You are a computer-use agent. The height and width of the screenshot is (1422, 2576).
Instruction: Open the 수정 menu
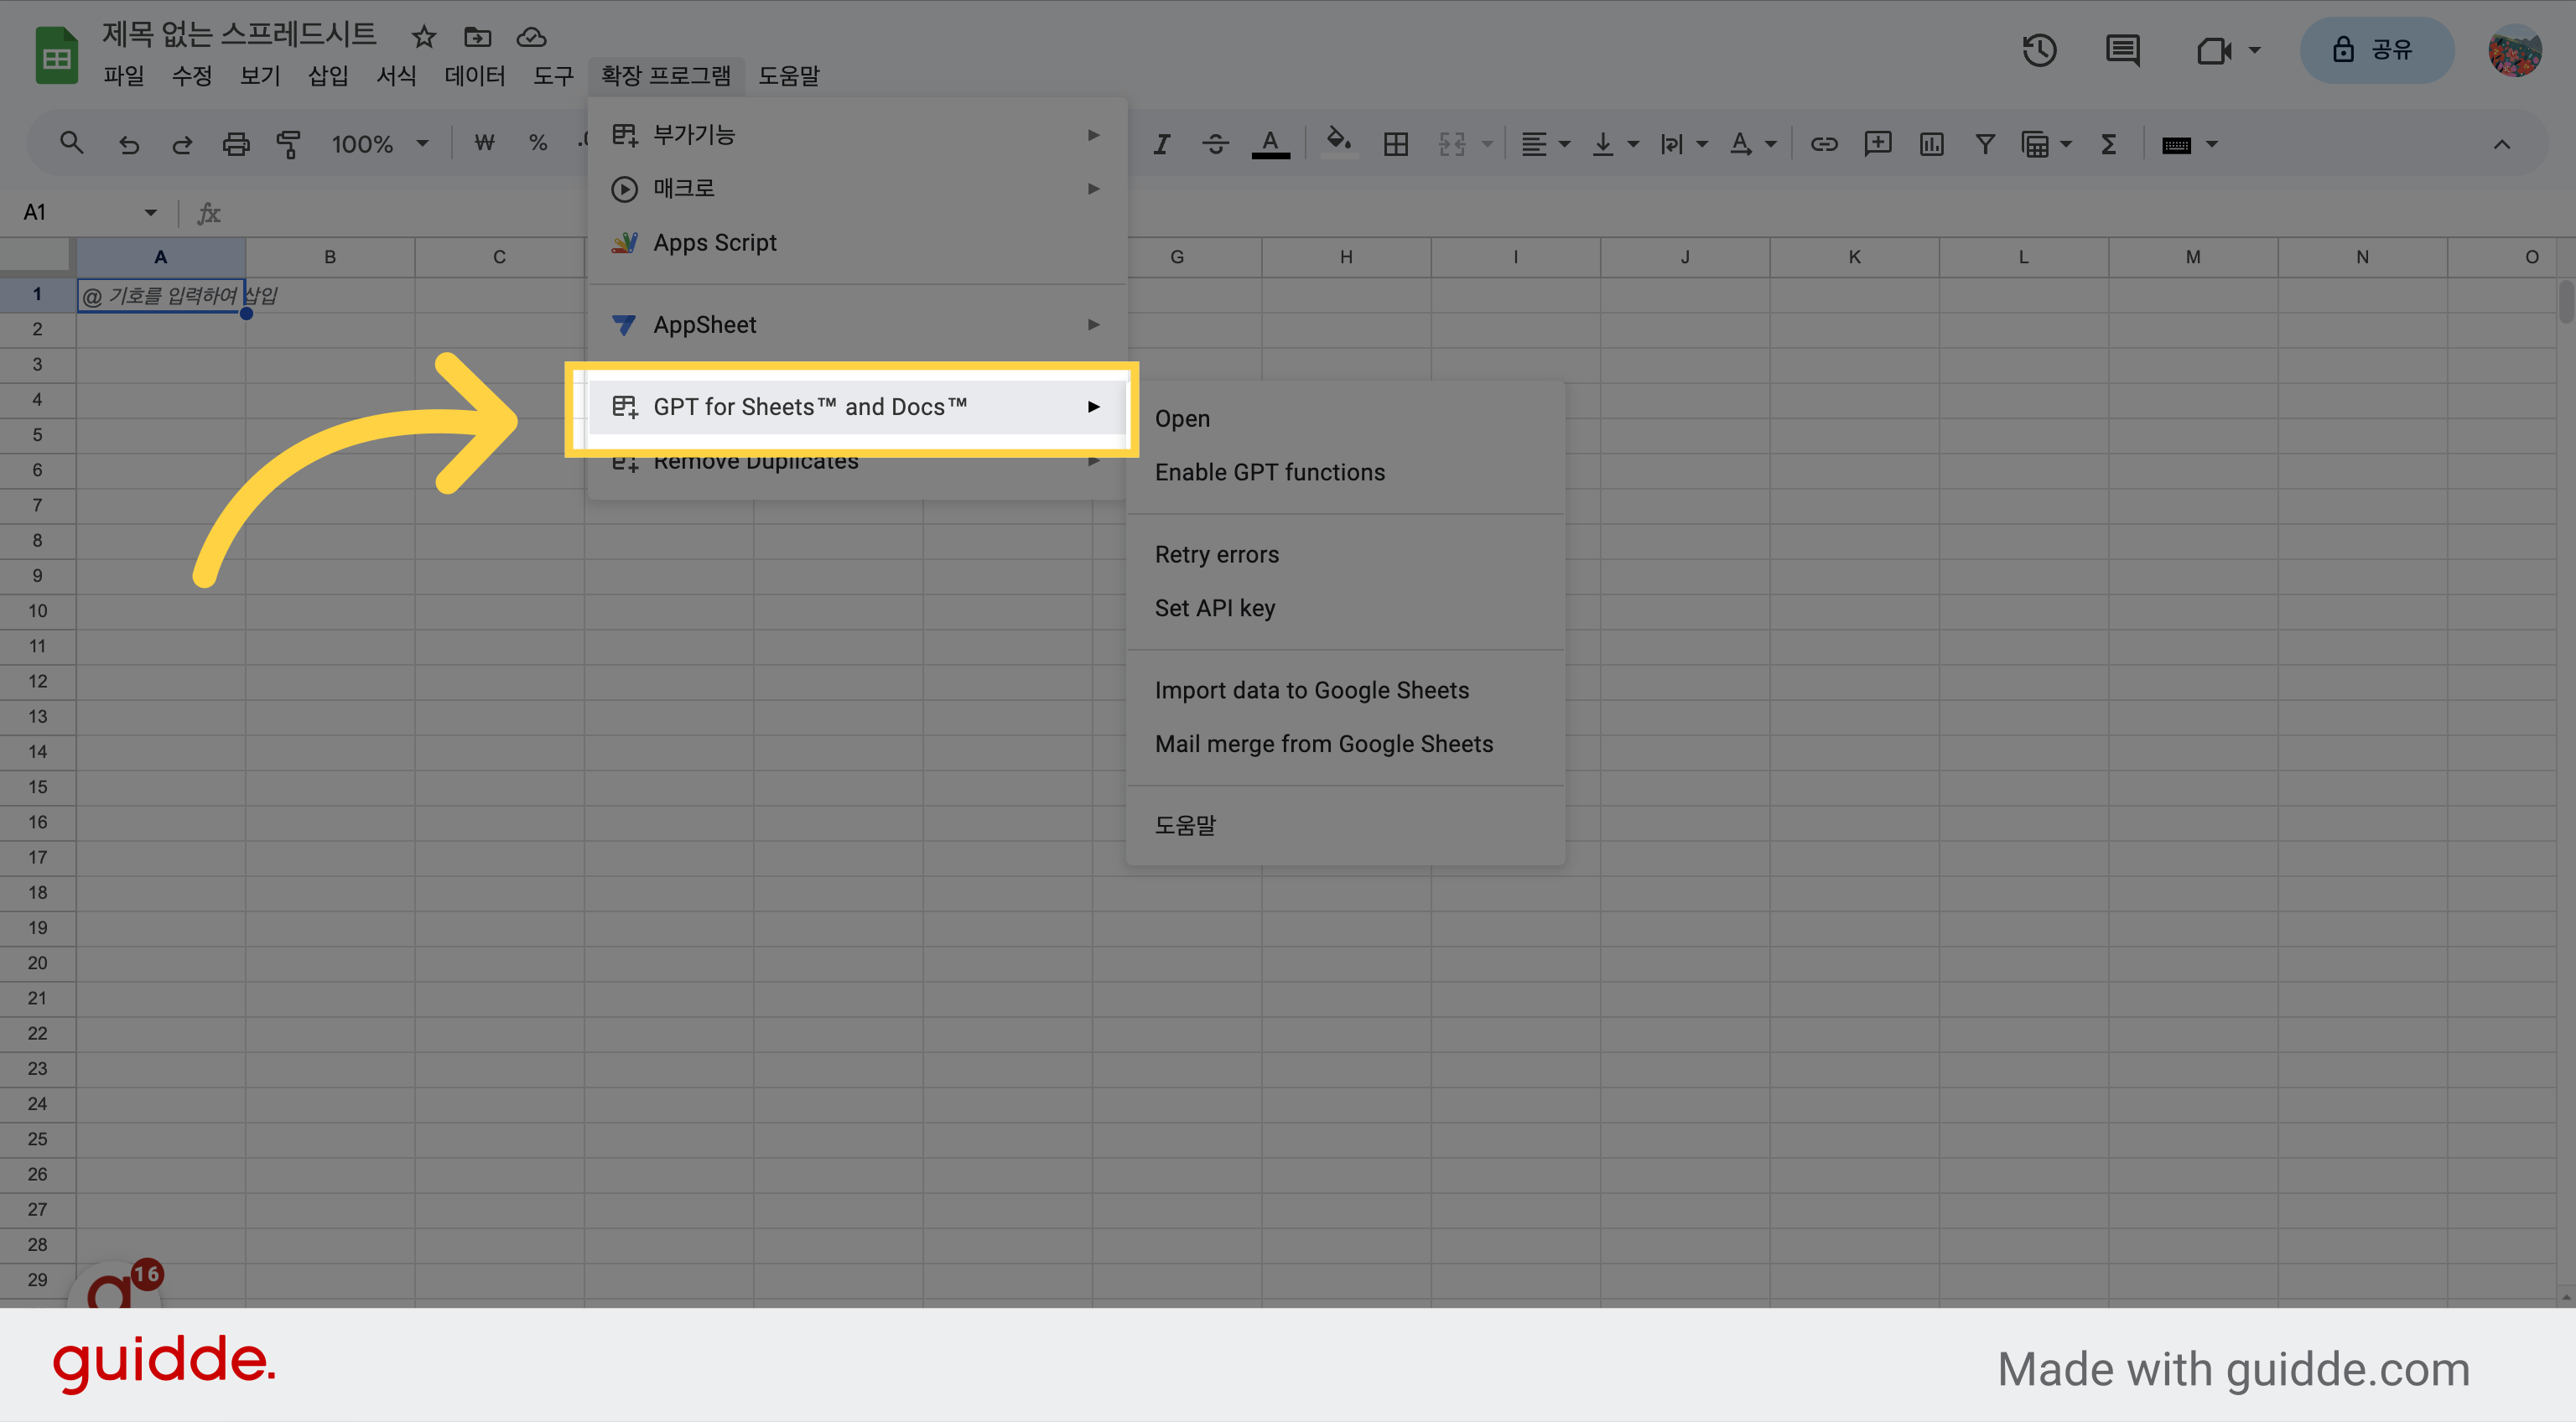pos(192,76)
